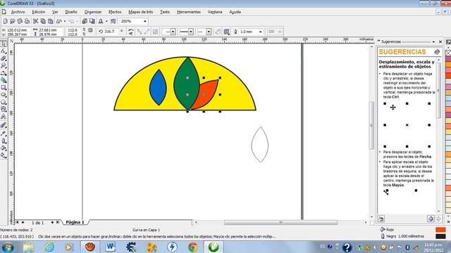
Task: Click the Save toolbar icon
Action: click(x=20, y=21)
